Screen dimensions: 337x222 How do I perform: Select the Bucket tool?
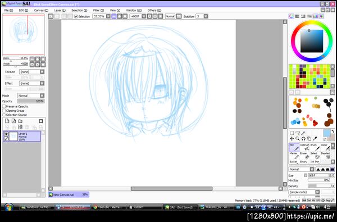[x=294, y=161]
